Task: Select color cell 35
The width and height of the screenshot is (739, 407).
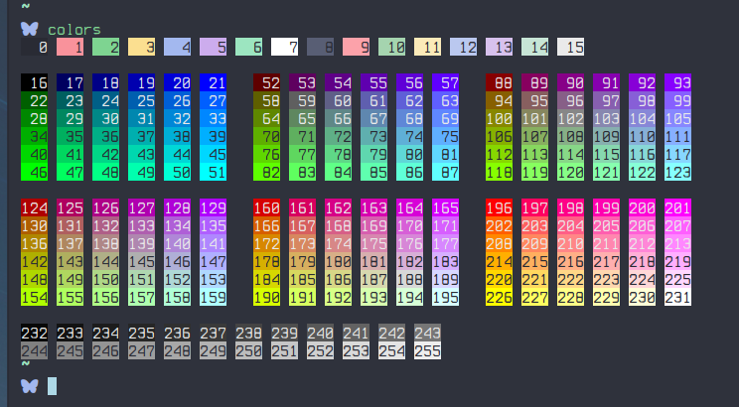Action: (x=71, y=136)
